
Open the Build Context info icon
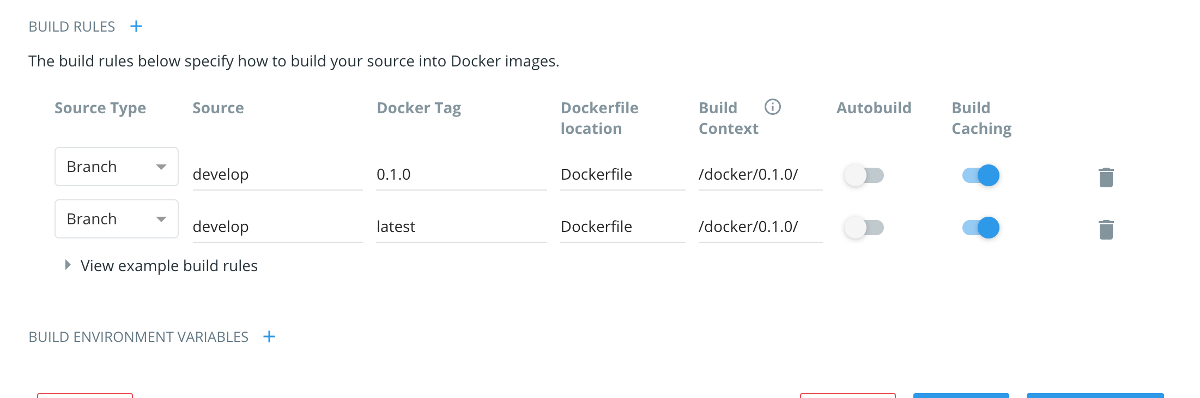(773, 107)
